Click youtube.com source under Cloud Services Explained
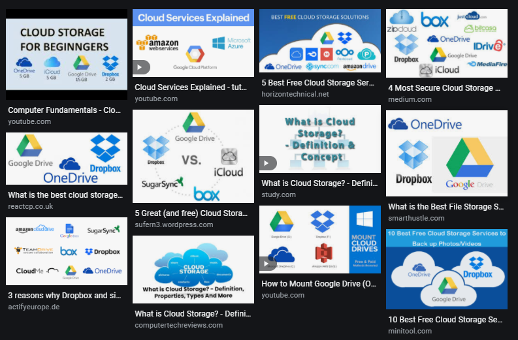This screenshot has width=518, height=340. [156, 99]
